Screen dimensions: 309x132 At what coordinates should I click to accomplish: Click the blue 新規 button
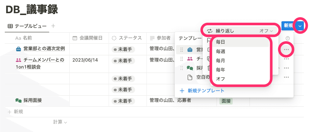click(288, 26)
